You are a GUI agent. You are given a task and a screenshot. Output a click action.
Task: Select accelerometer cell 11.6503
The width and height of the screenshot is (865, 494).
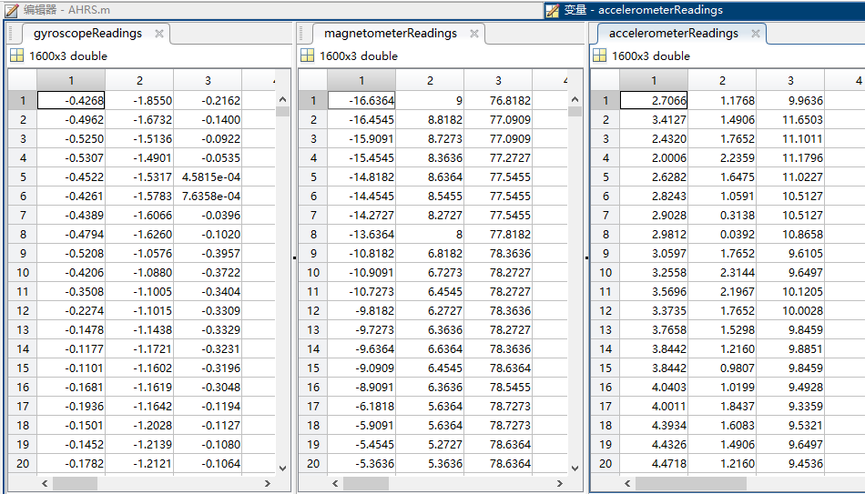[790, 120]
